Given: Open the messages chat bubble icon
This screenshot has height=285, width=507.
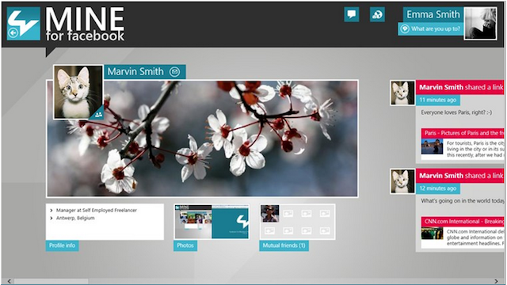Looking at the screenshot, I should tap(352, 14).
